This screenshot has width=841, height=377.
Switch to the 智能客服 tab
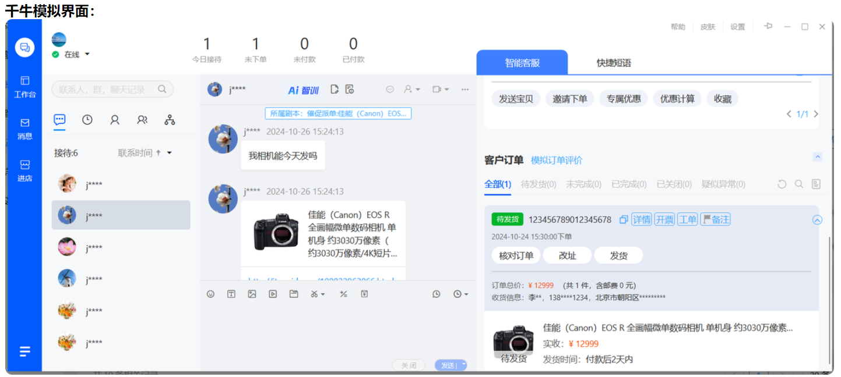[x=522, y=63]
